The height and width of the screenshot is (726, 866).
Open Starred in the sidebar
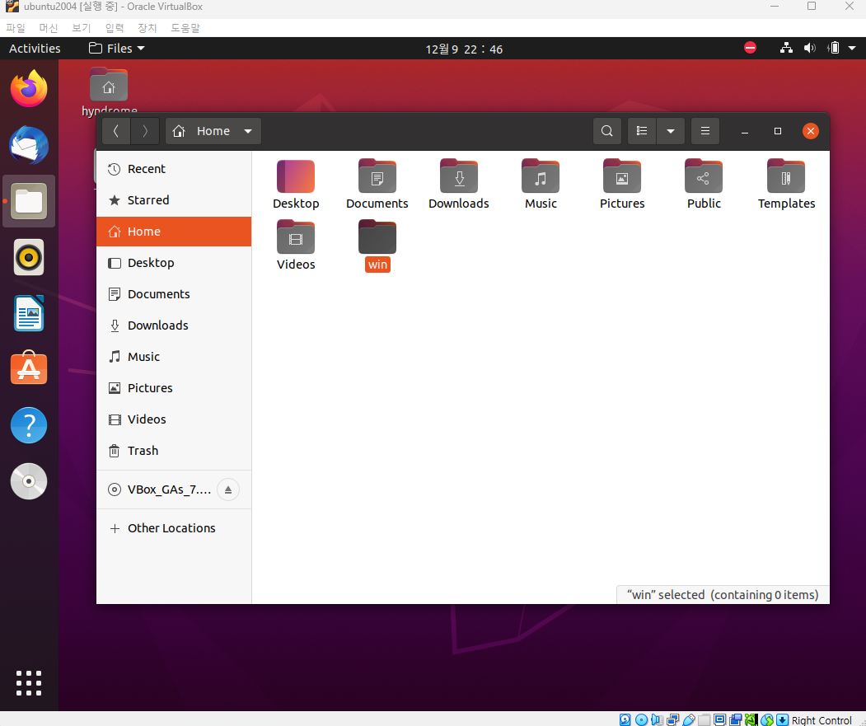coord(174,200)
